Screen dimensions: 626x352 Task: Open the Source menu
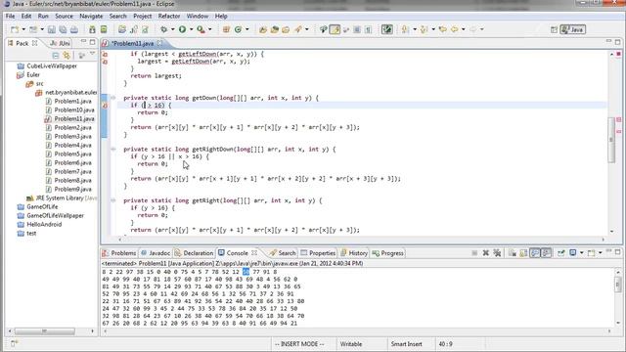[64, 16]
